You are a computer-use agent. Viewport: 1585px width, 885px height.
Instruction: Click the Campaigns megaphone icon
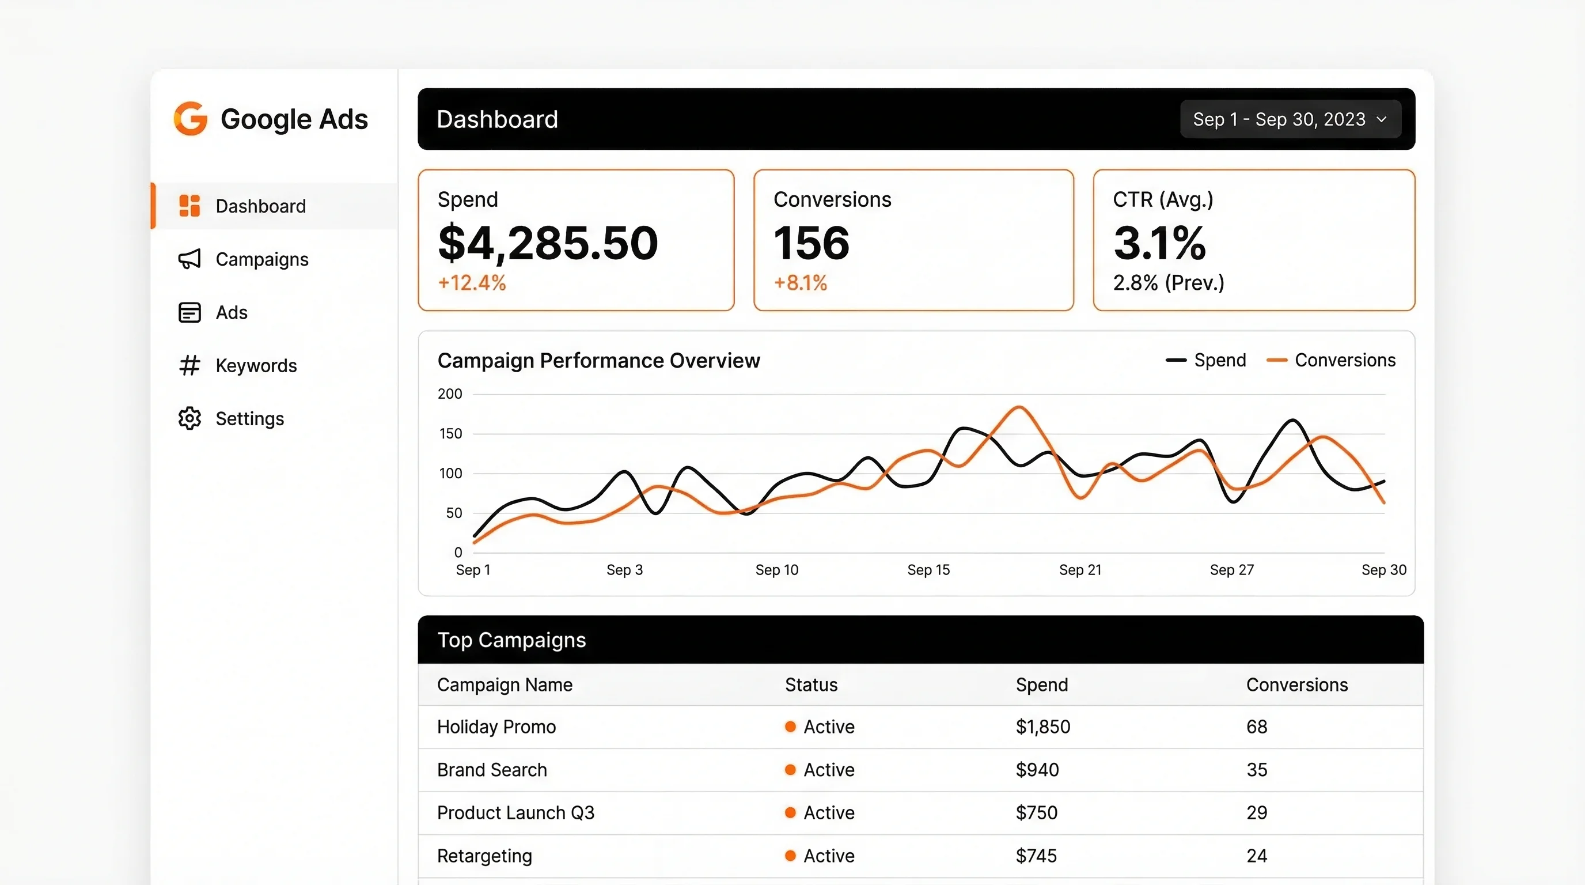(189, 259)
